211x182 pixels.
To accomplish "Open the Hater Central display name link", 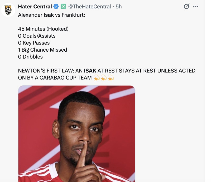I will click(35, 7).
